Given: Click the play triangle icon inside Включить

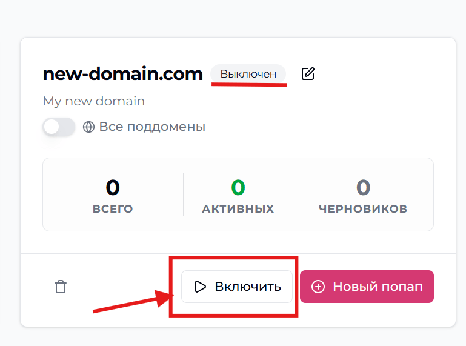Looking at the screenshot, I should coord(201,287).
